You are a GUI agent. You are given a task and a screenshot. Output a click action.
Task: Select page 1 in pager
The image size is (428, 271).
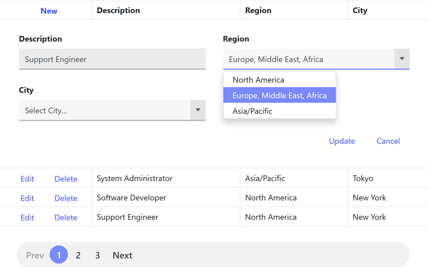pyautogui.click(x=59, y=255)
